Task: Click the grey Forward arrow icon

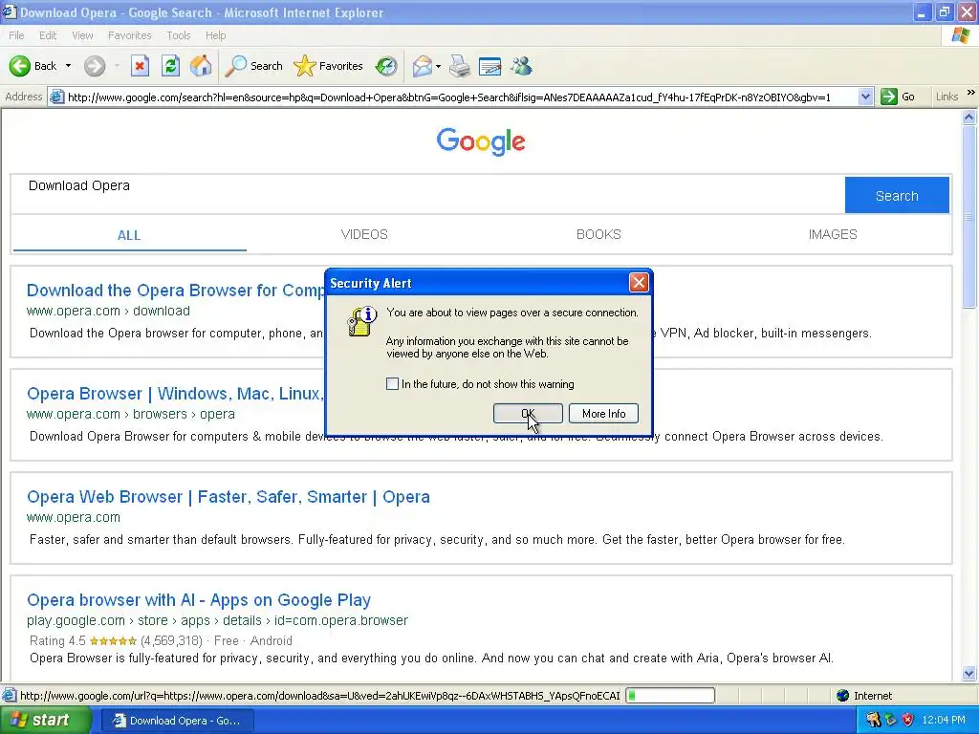Action: pyautogui.click(x=95, y=66)
